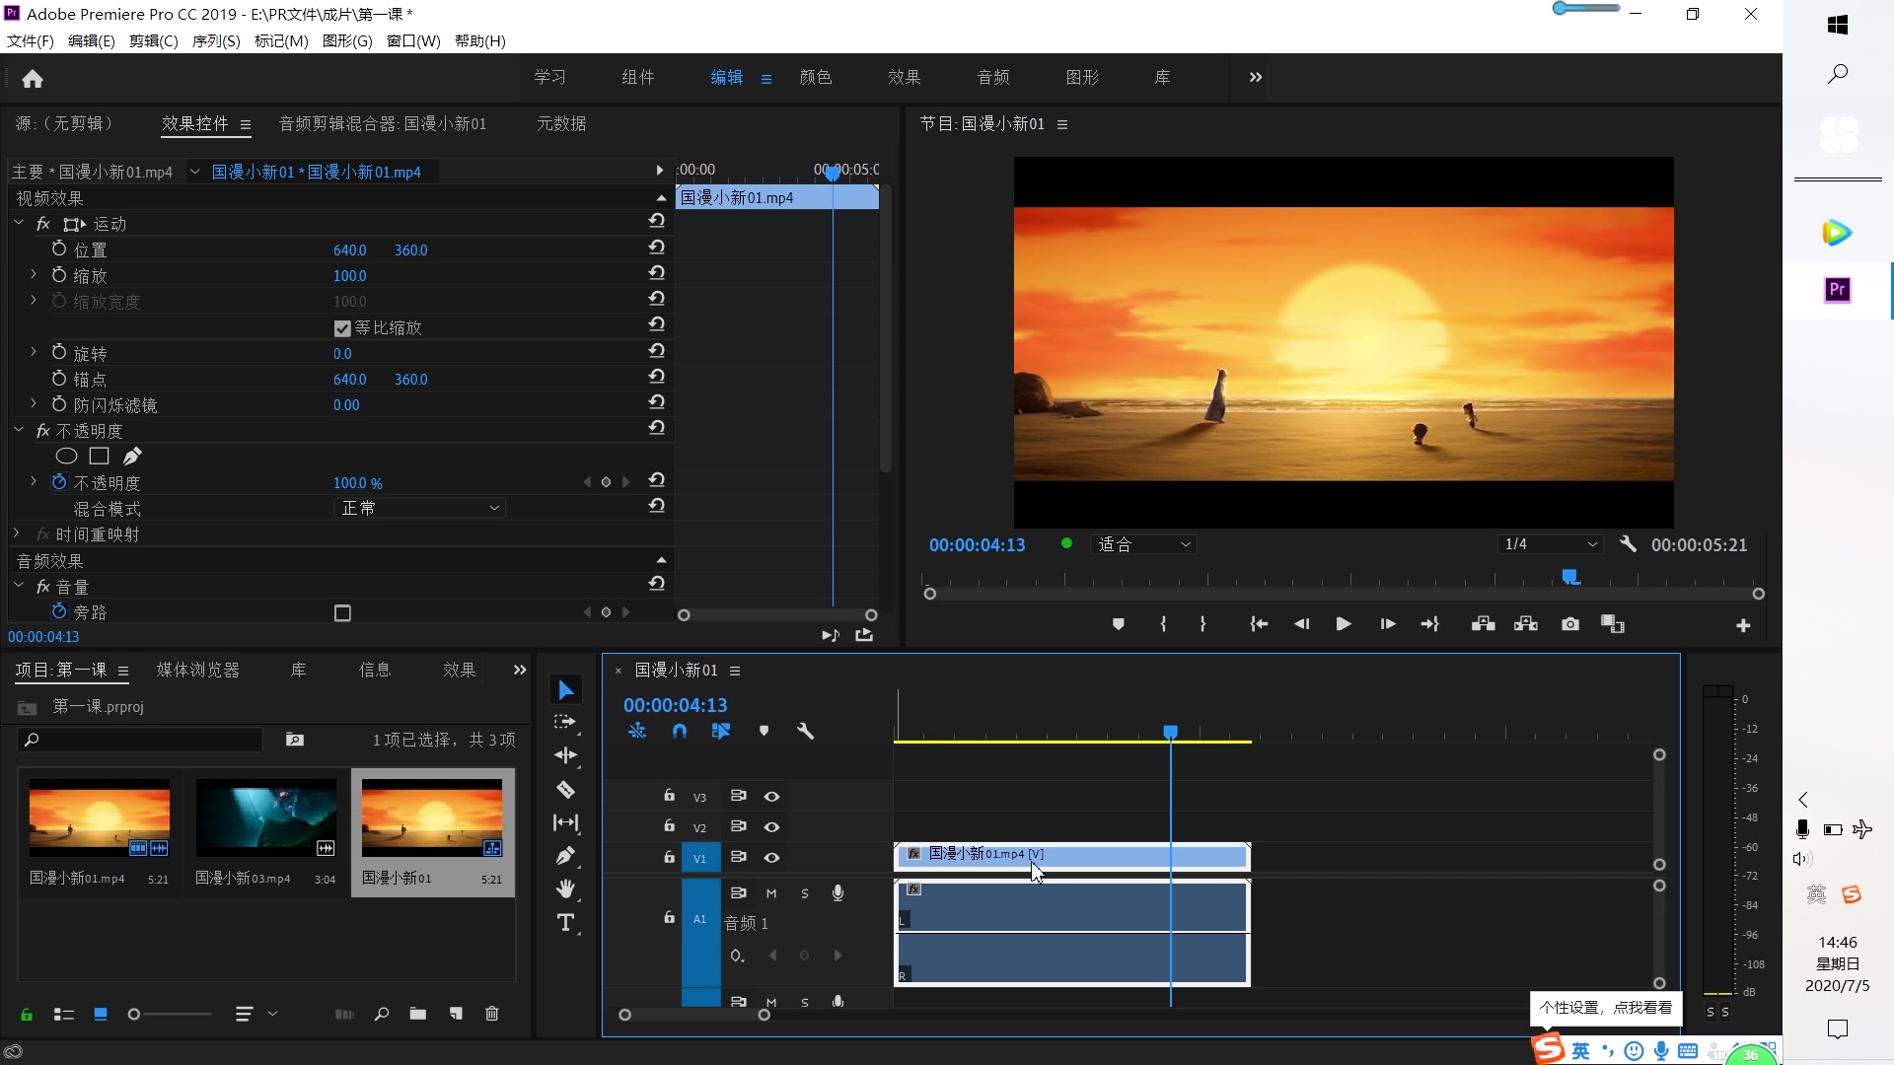This screenshot has width=1894, height=1065.
Task: Select the Type tool
Action: point(565,923)
